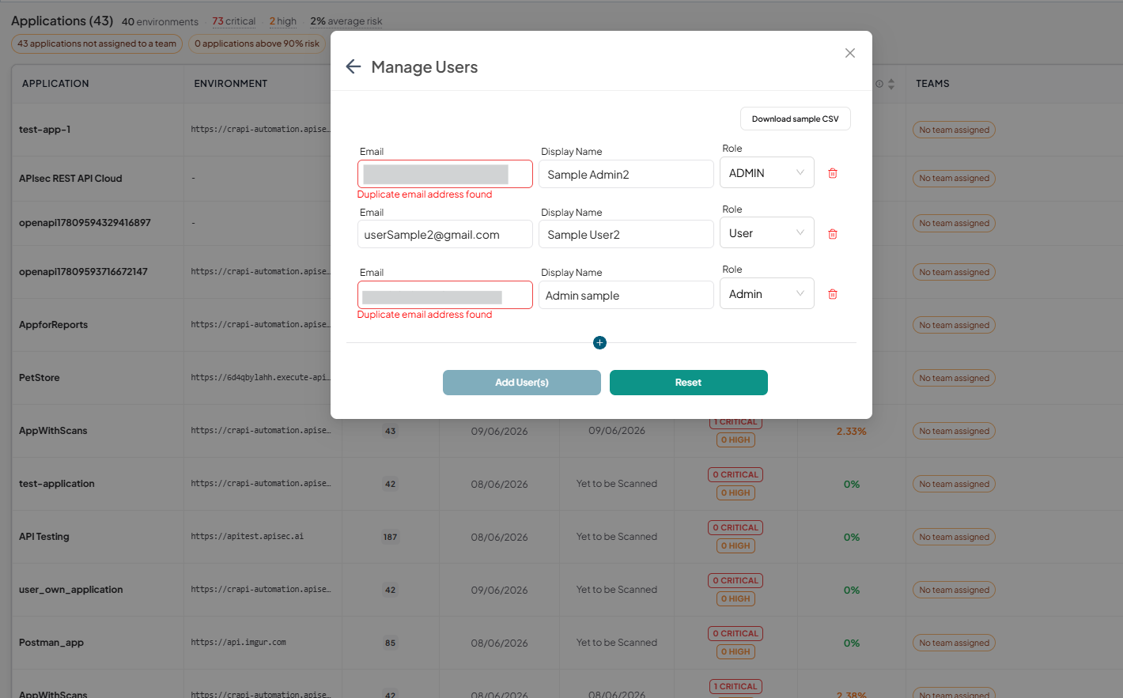
Task: Click No team assigned for test-app-1
Action: (954, 130)
